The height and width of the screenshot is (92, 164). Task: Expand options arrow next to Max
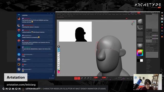[27, 64]
